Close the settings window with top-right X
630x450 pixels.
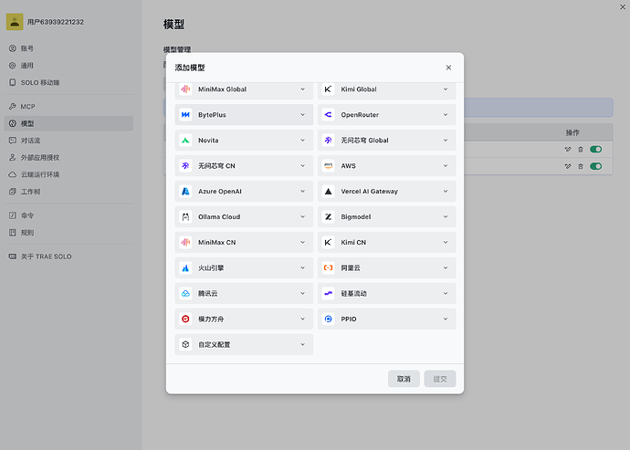point(623,6)
